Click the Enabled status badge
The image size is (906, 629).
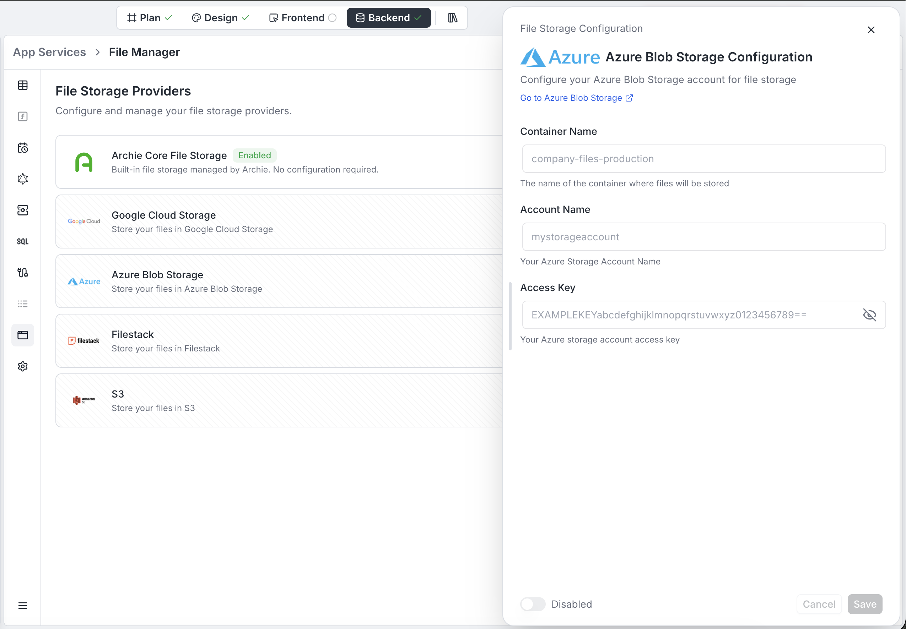click(254, 155)
